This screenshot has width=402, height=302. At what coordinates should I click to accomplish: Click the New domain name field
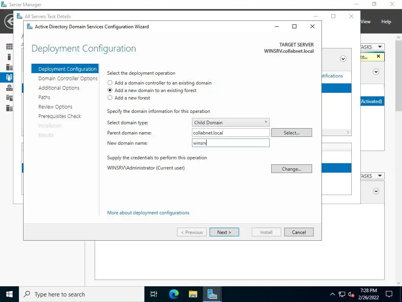click(230, 143)
